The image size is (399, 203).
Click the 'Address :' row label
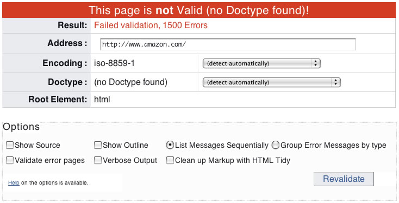tap(67, 43)
